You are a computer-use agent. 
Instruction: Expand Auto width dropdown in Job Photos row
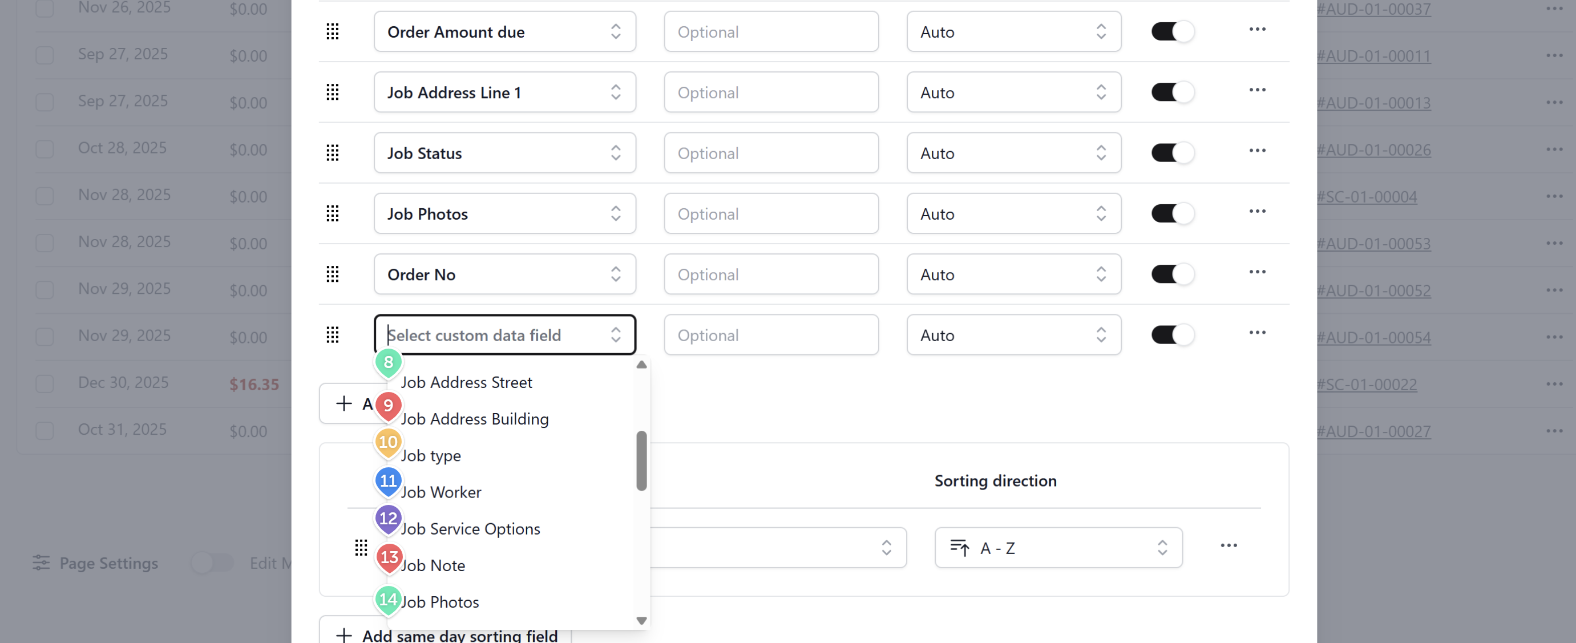(1013, 214)
